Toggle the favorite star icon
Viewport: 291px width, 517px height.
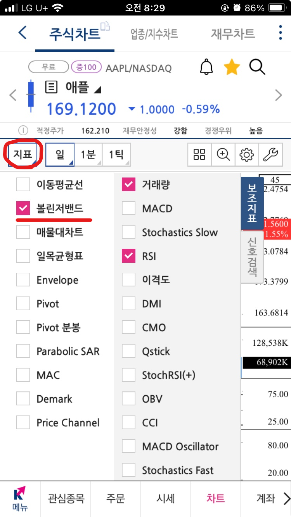pos(232,67)
